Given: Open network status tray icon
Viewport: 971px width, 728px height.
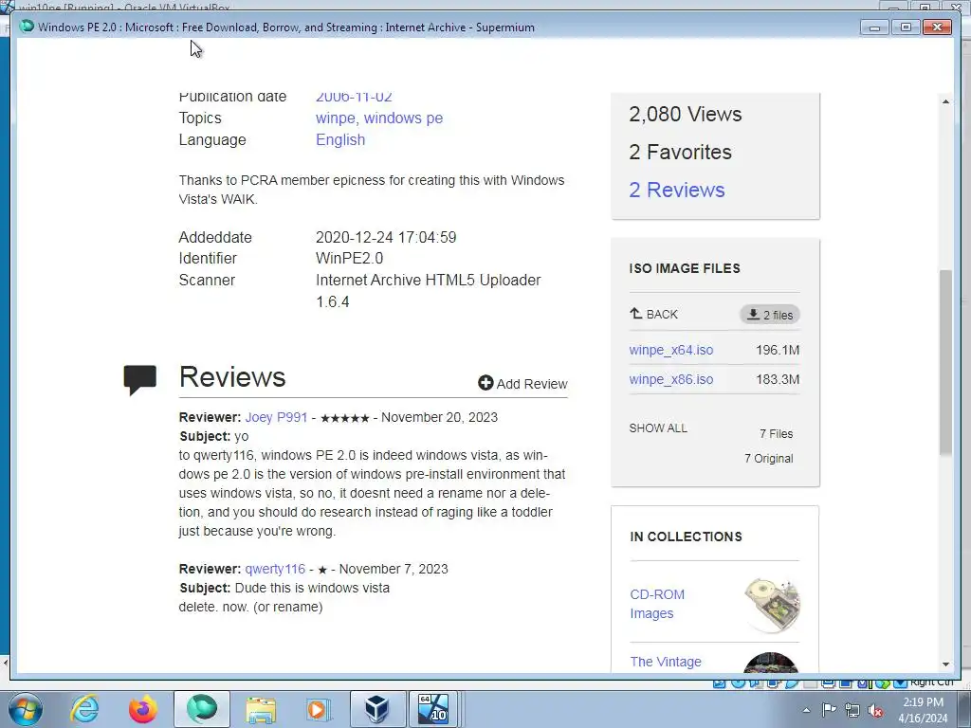Looking at the screenshot, I should pyautogui.click(x=852, y=709).
